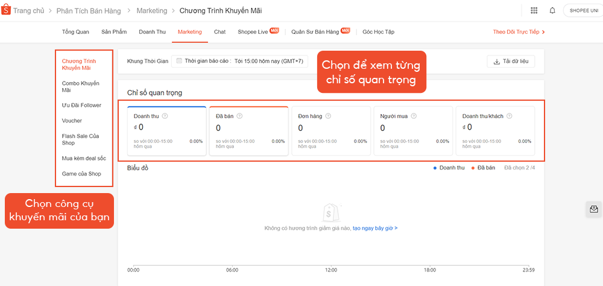
Task: Click help icon next to Doanh thu/khách
Action: coord(509,116)
